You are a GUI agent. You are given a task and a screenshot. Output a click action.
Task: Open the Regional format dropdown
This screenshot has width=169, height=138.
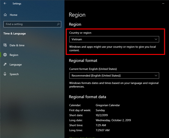click(114, 75)
